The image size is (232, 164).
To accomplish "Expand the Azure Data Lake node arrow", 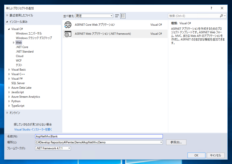I will (x=9, y=87).
